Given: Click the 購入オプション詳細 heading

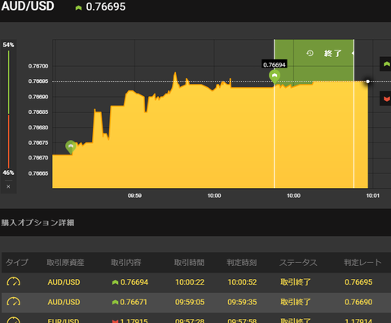Looking at the screenshot, I should pos(37,223).
